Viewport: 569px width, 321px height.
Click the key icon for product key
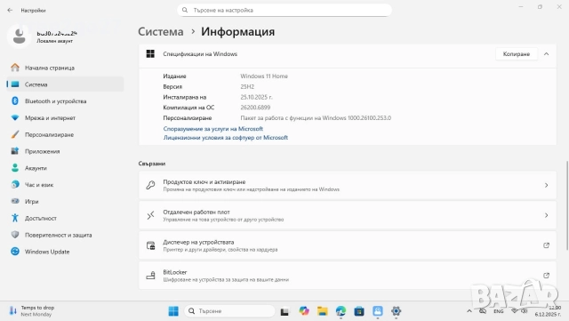(150, 185)
